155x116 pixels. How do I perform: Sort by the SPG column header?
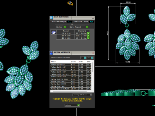(x=89, y=62)
